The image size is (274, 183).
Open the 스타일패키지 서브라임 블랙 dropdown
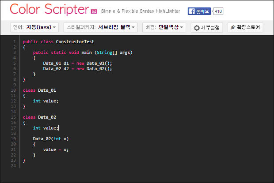[x=101, y=27]
